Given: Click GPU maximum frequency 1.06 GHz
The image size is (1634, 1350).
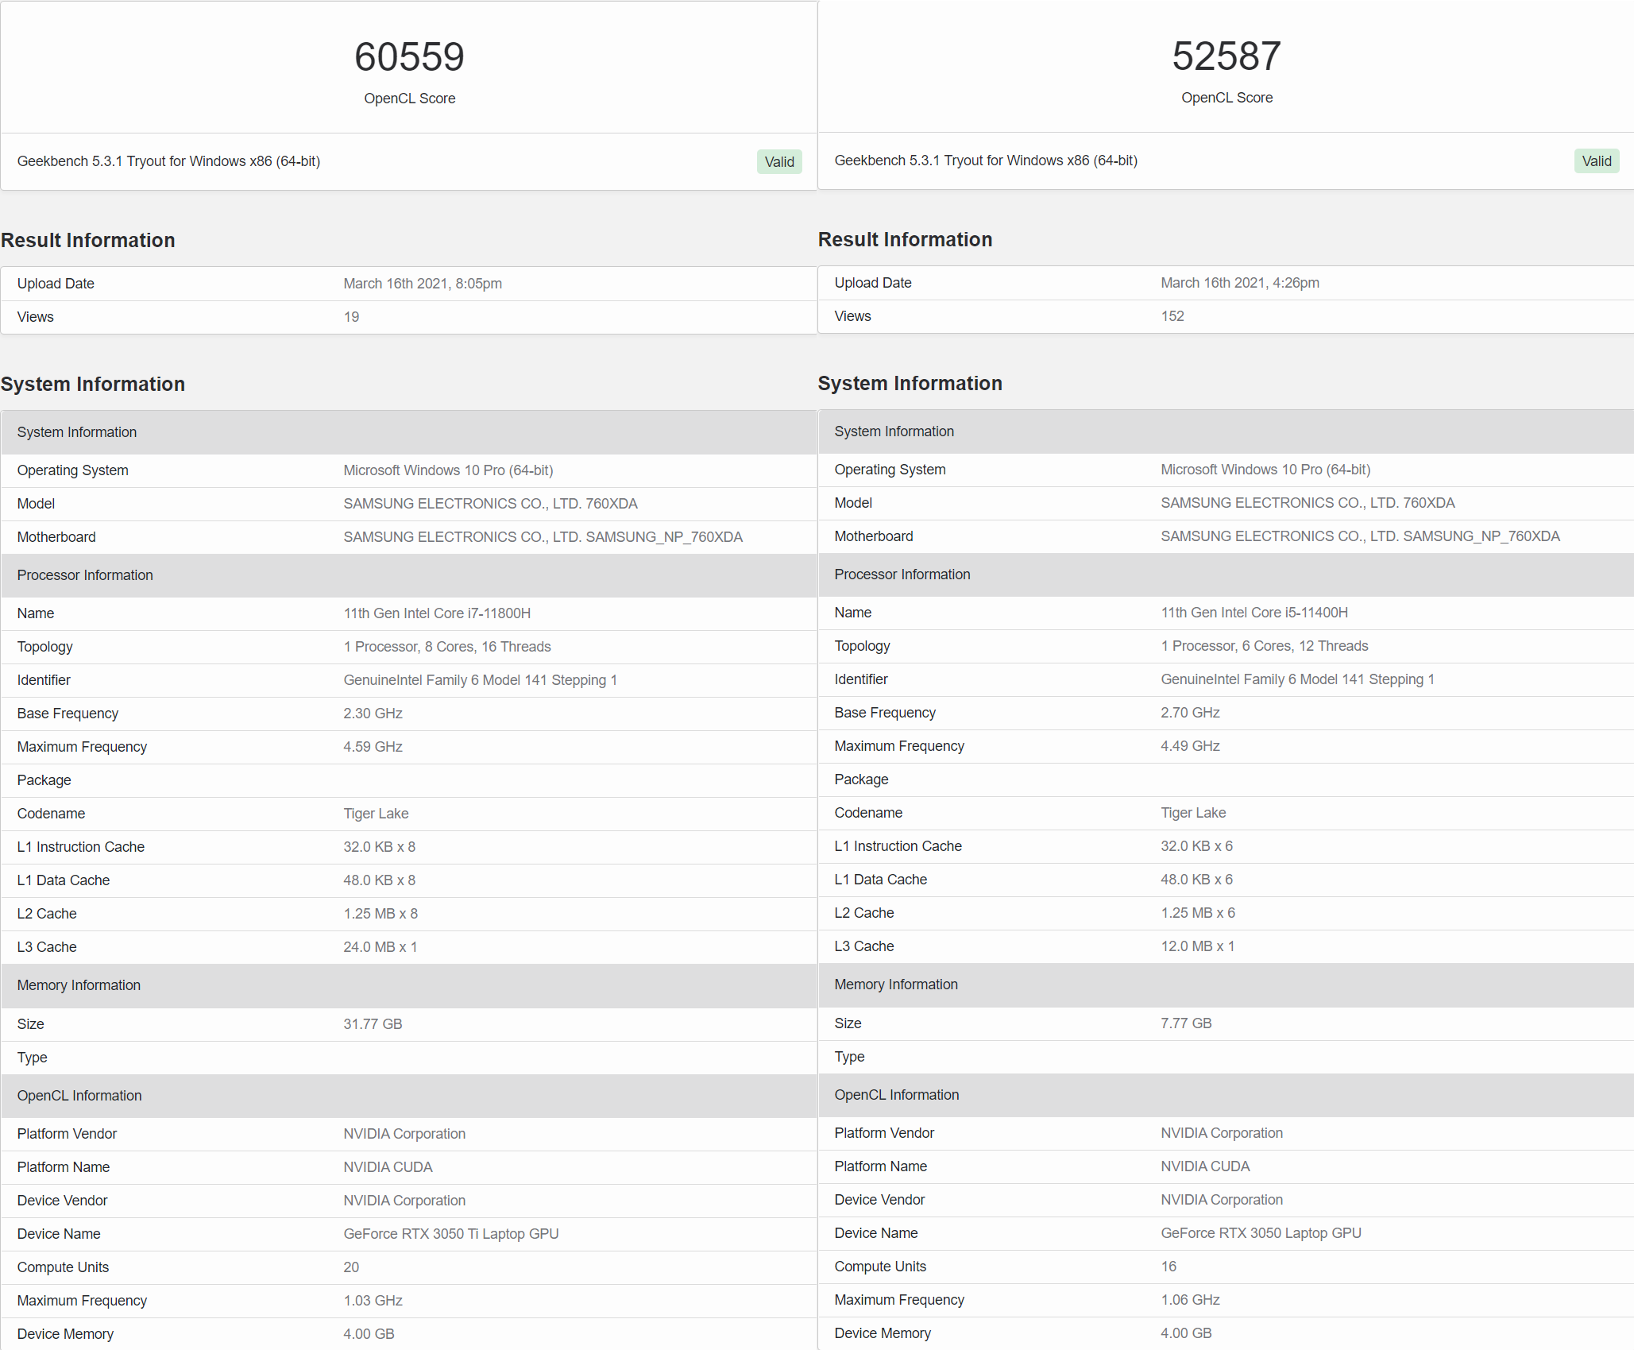Looking at the screenshot, I should [1190, 1300].
